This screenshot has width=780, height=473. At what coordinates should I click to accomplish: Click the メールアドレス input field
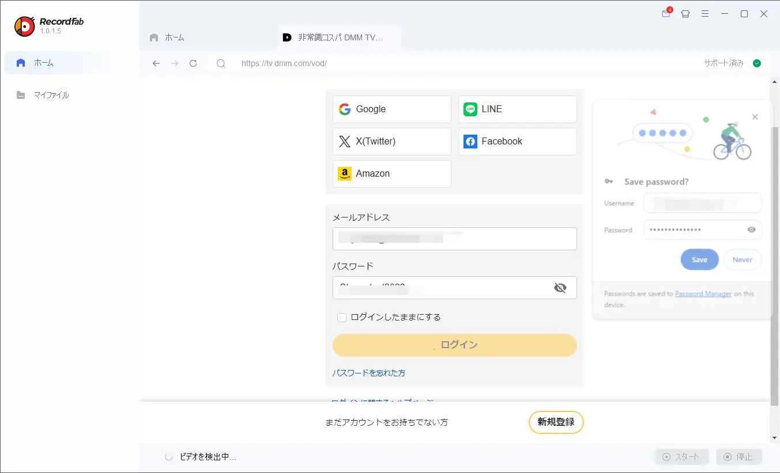point(455,239)
